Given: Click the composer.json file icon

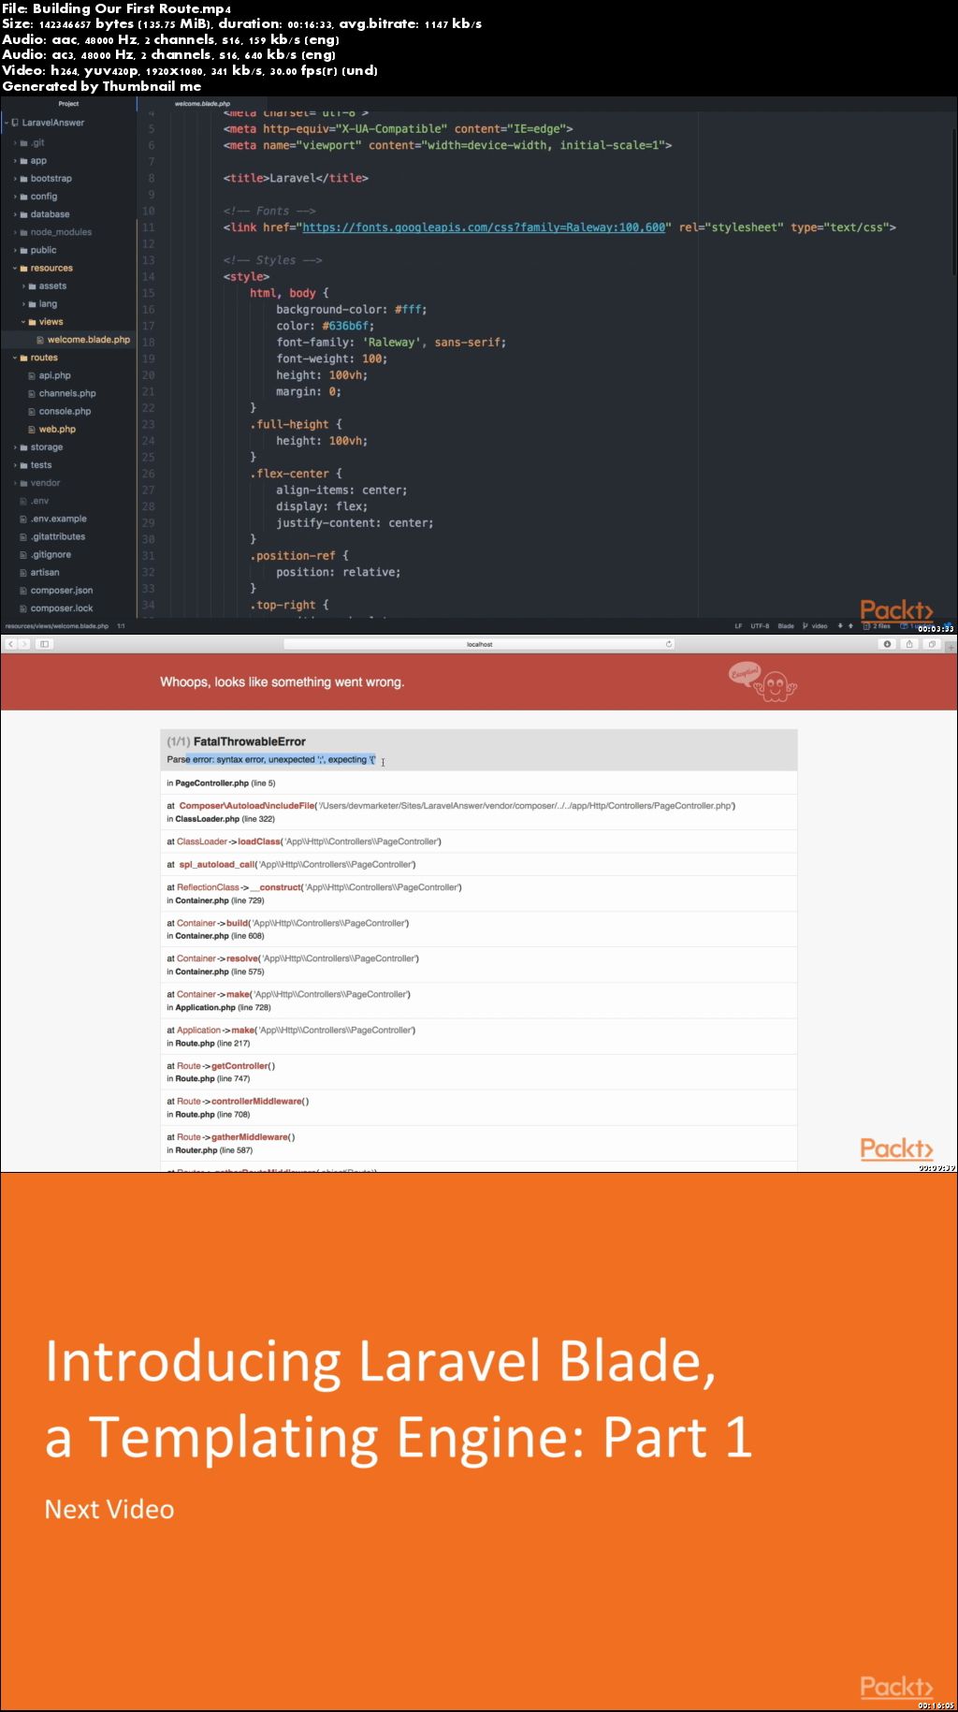Looking at the screenshot, I should 23,591.
